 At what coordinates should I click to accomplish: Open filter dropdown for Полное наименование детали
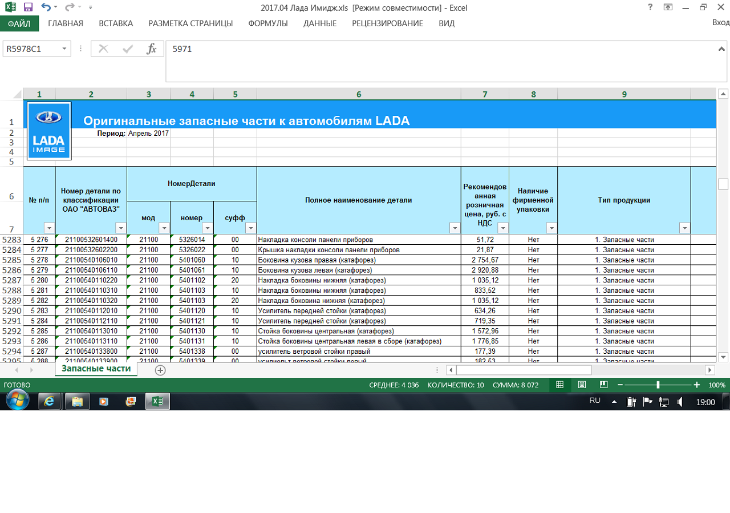click(455, 228)
